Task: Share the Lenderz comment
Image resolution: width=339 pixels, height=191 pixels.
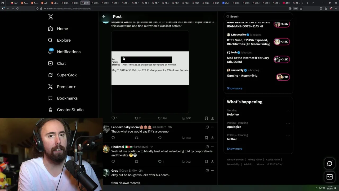Action: [x=212, y=138]
